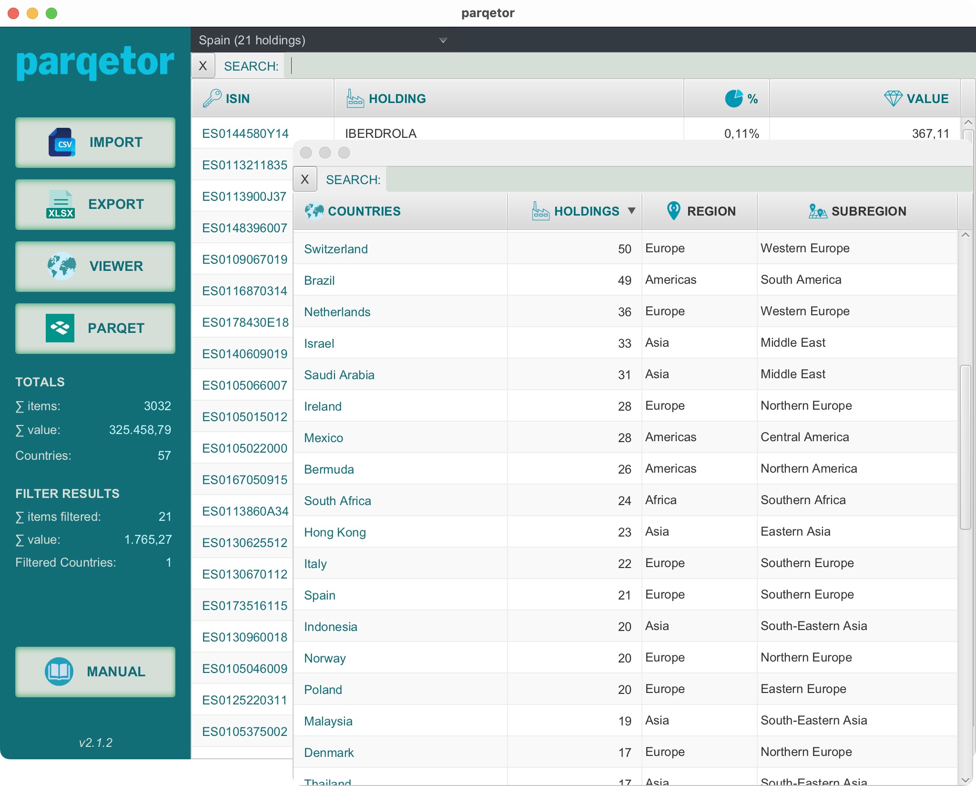This screenshot has width=976, height=786.
Task: Click the countries search input field
Action: 677,179
